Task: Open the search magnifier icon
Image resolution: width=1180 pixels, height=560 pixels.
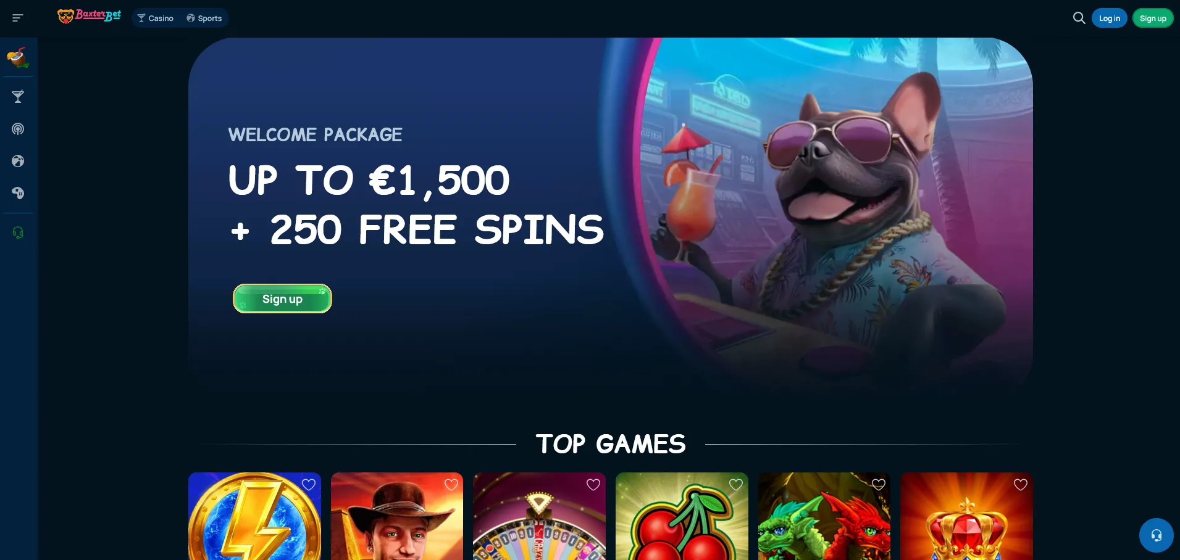Action: [1079, 18]
